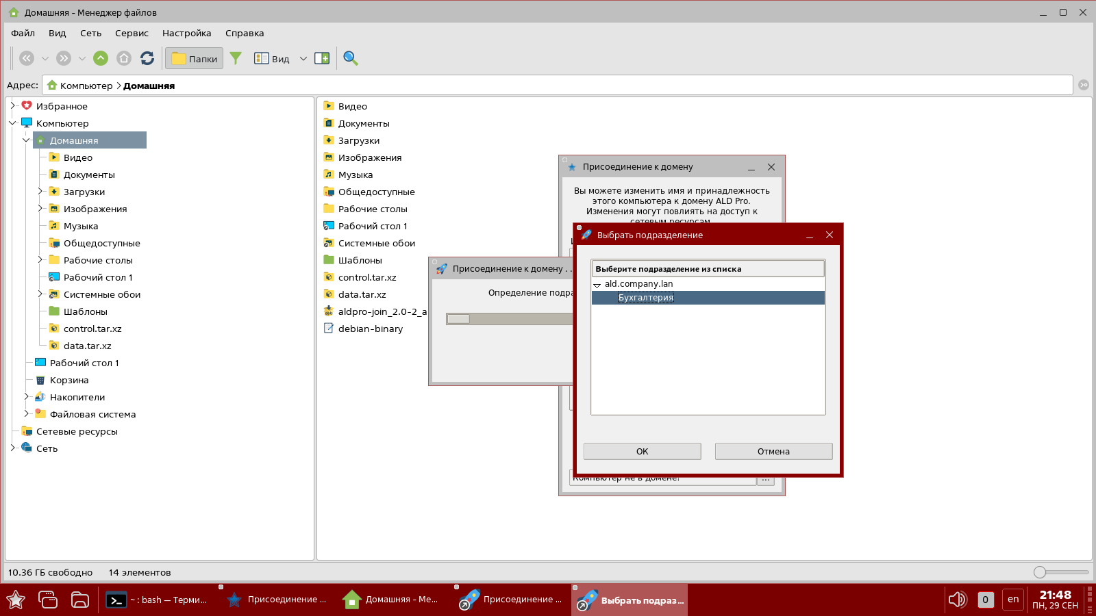The height and width of the screenshot is (616, 1096).
Task: Confirm selection with OK button
Action: coord(642,451)
